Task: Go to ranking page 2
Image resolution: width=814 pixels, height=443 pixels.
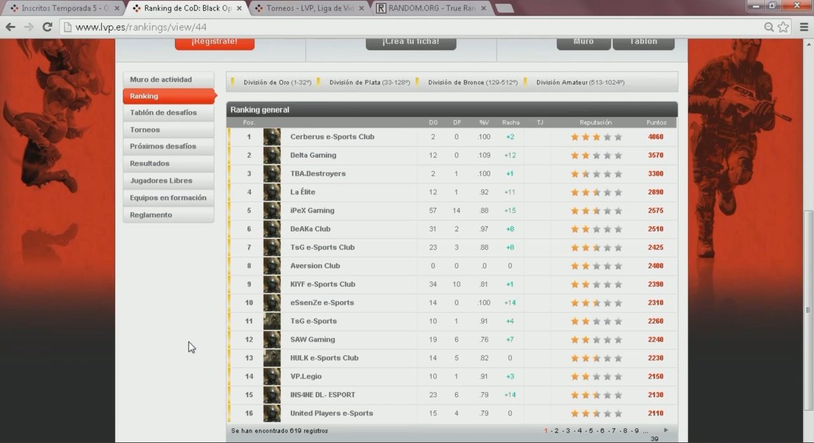Action: (x=556, y=431)
